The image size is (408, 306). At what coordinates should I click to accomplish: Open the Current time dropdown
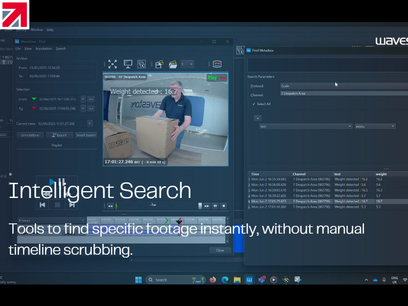point(90,124)
